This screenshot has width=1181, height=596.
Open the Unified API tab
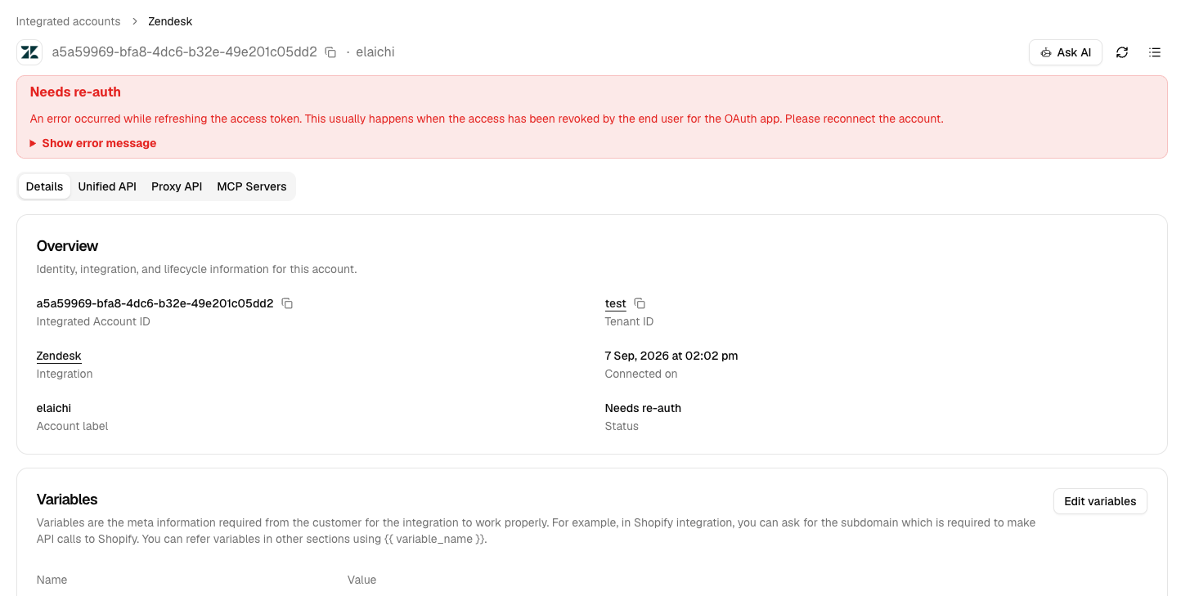(107, 186)
